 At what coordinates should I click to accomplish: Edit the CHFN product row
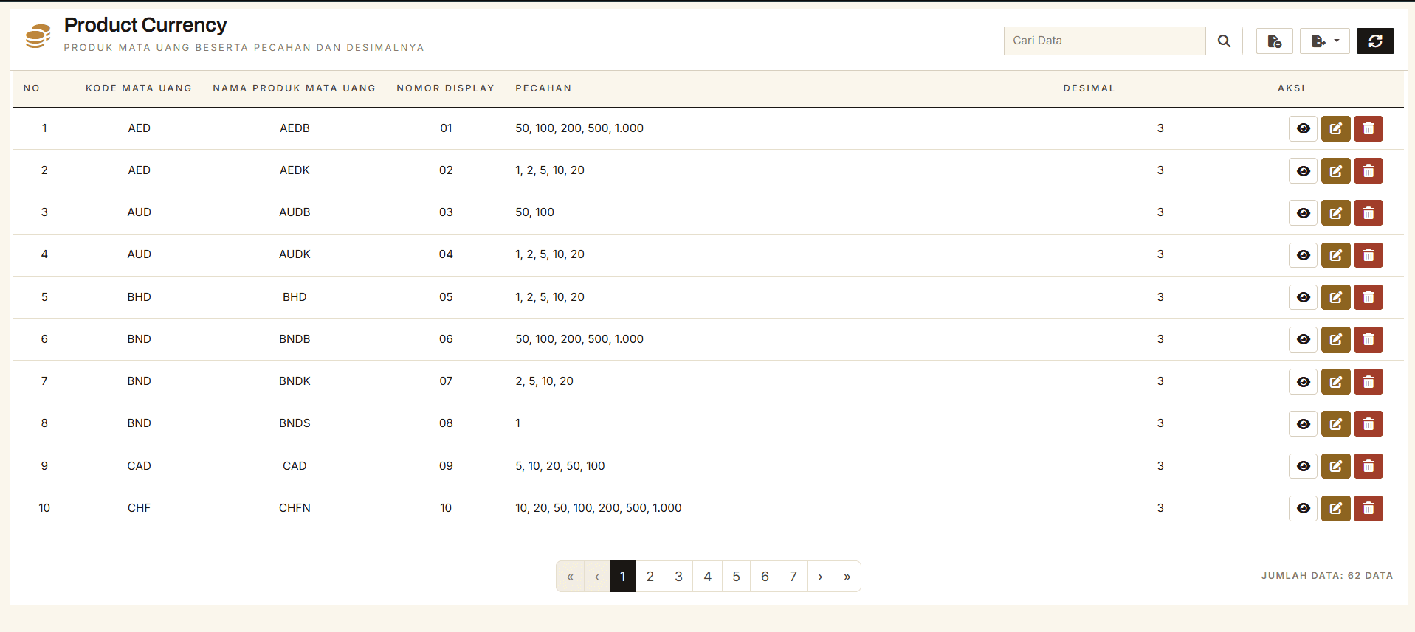click(x=1336, y=508)
